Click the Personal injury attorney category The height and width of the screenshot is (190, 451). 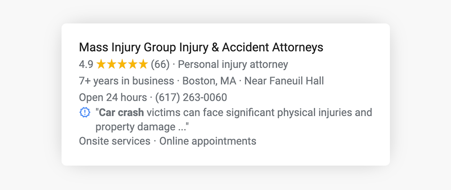pyautogui.click(x=233, y=64)
